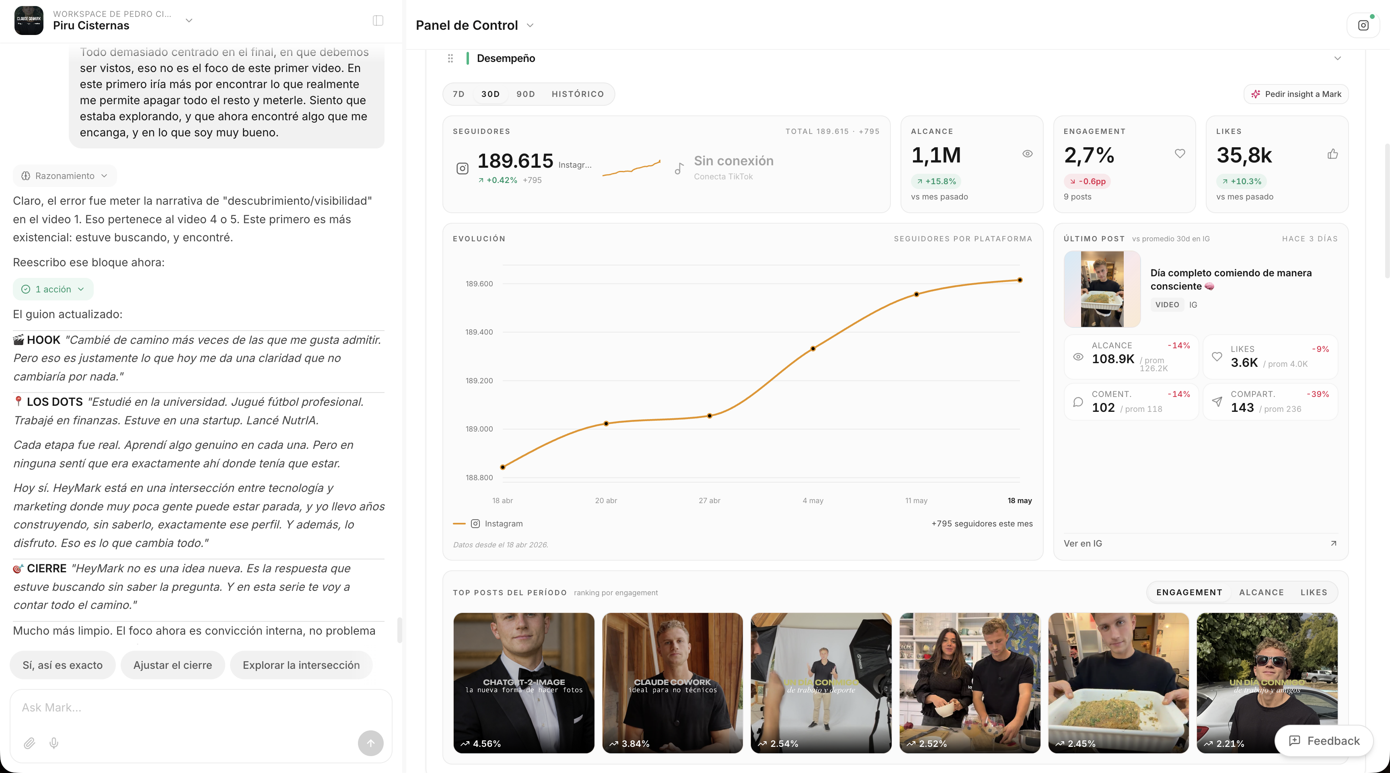Image resolution: width=1390 pixels, height=773 pixels.
Task: Open the 2.54% studio top post
Action: pos(821,683)
